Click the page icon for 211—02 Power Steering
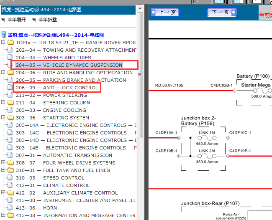 coord(10,95)
